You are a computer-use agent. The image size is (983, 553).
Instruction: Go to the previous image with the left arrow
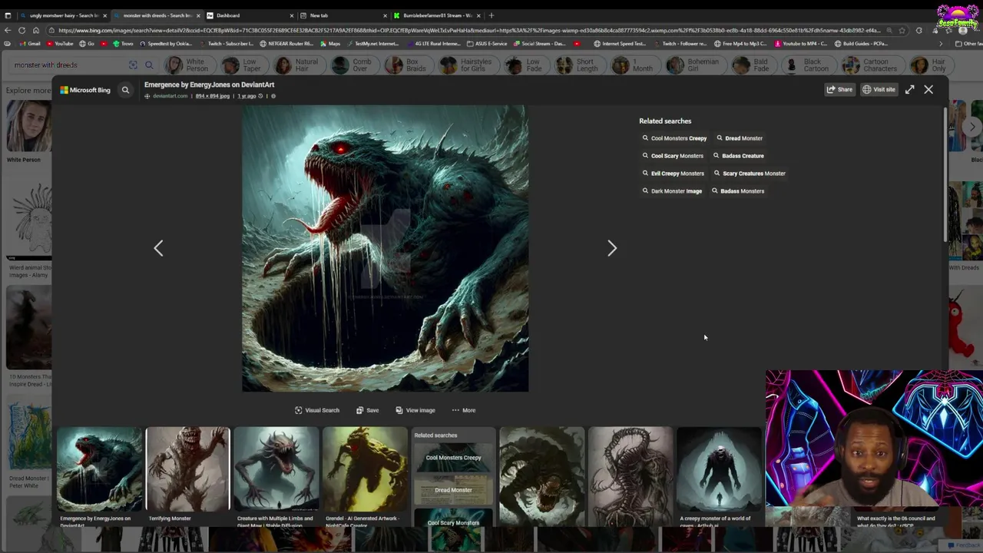click(158, 248)
